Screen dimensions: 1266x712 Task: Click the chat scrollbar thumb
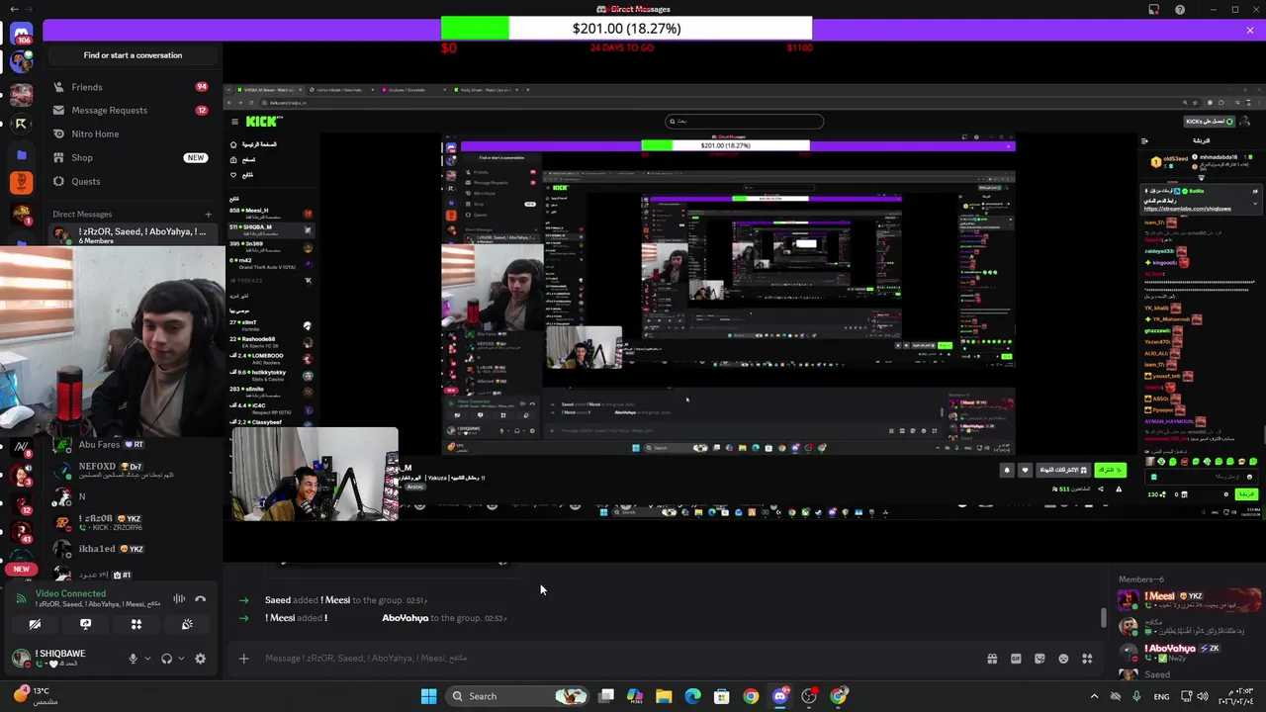tap(1104, 618)
